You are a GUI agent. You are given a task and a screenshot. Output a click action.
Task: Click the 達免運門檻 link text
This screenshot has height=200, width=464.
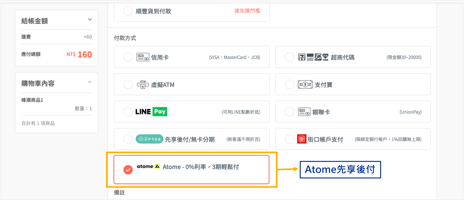(247, 11)
